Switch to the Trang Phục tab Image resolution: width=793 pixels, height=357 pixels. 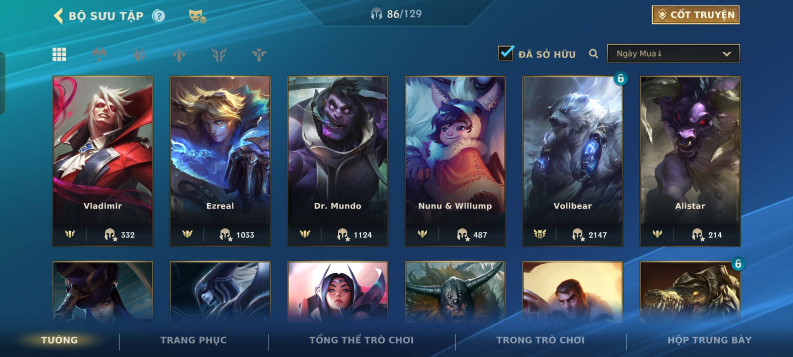pos(194,340)
